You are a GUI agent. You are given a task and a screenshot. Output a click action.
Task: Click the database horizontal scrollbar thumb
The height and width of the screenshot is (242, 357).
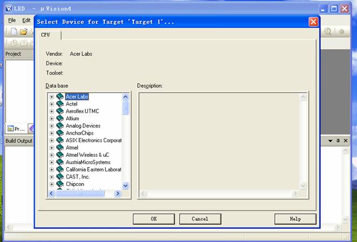click(x=80, y=193)
